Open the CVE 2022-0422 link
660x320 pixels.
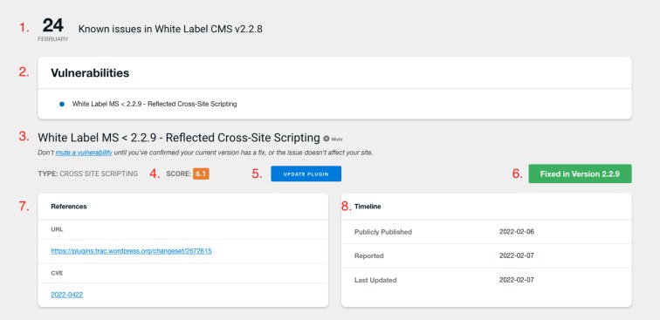coord(67,295)
